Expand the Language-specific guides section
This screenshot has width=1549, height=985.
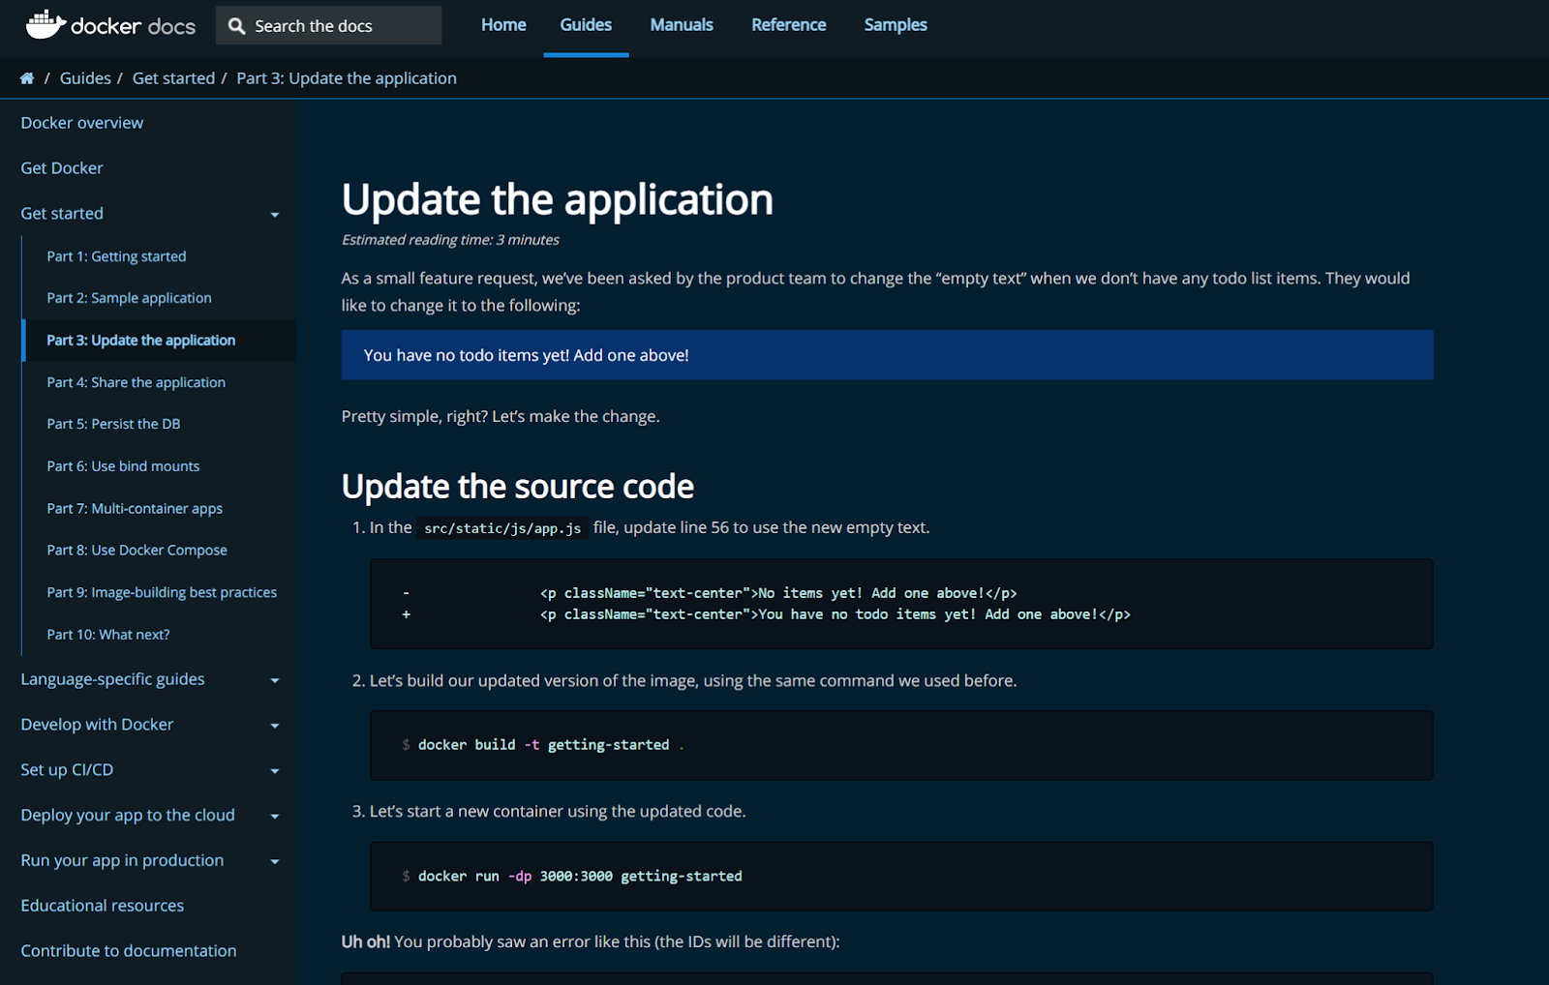(274, 680)
